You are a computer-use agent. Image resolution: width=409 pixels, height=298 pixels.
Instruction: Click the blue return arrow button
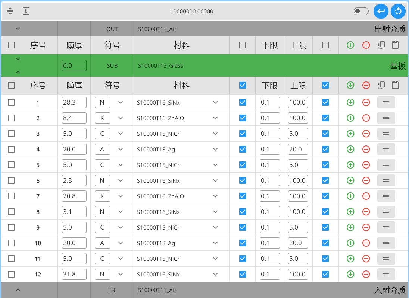(x=381, y=11)
